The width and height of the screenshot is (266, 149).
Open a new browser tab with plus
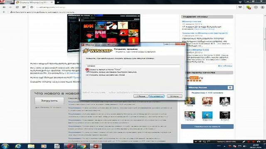click(x=58, y=2)
